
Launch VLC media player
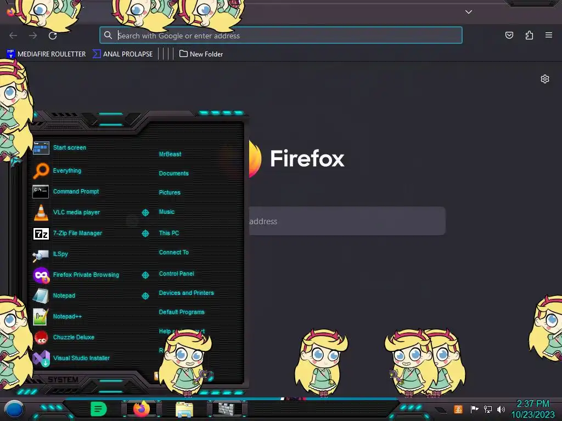(66, 212)
